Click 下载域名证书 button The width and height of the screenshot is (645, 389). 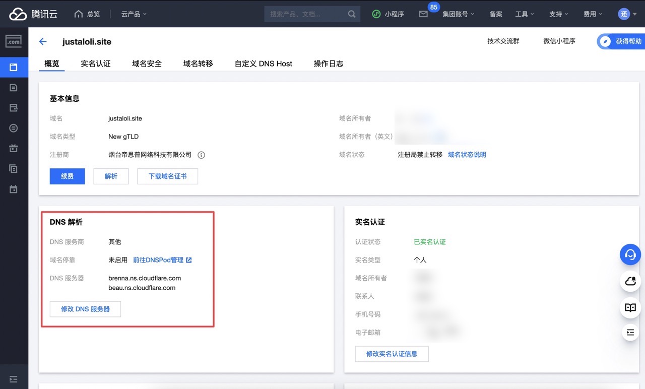click(x=168, y=176)
